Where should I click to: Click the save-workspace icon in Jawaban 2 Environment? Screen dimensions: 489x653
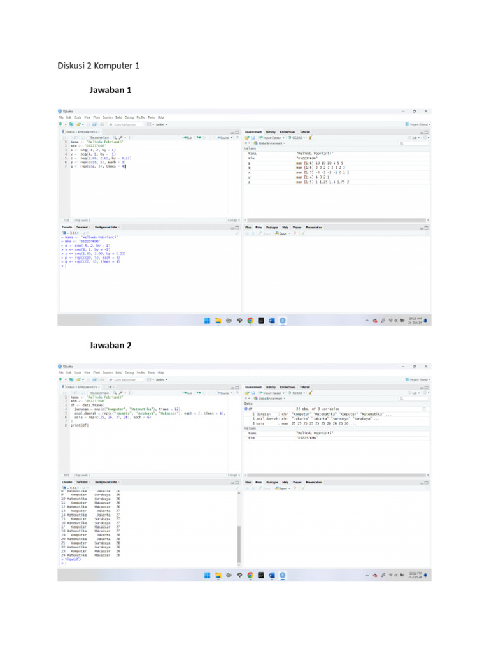click(252, 393)
